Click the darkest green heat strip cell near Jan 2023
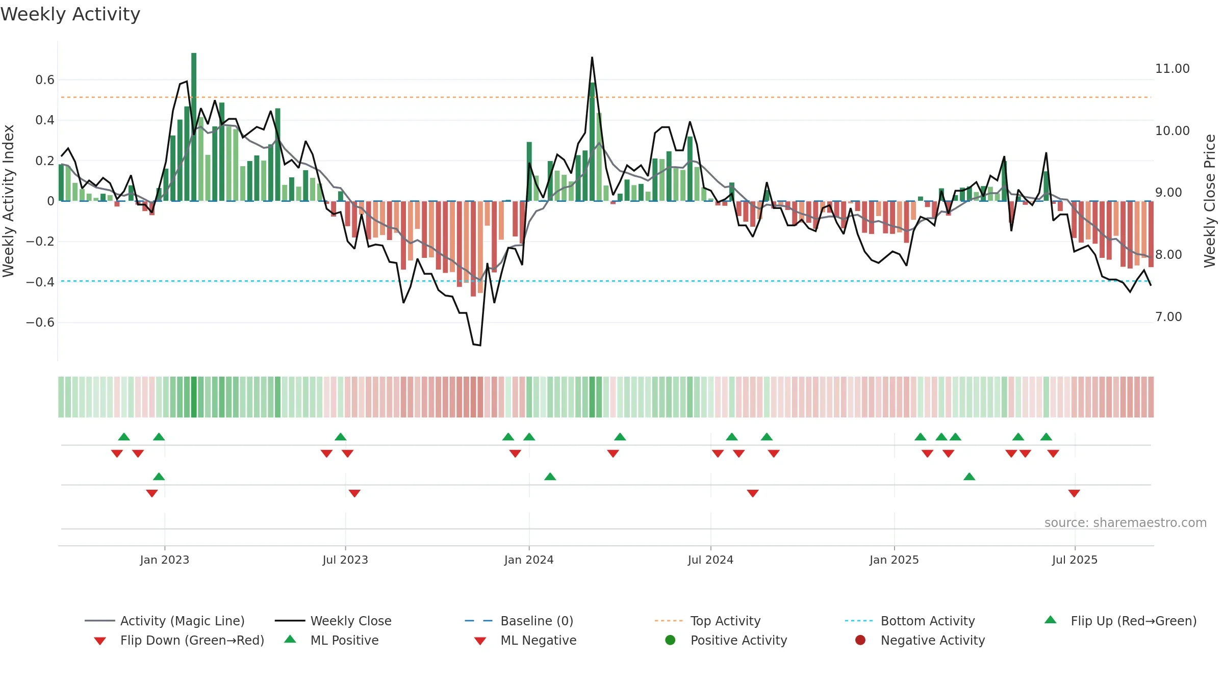 pos(194,397)
